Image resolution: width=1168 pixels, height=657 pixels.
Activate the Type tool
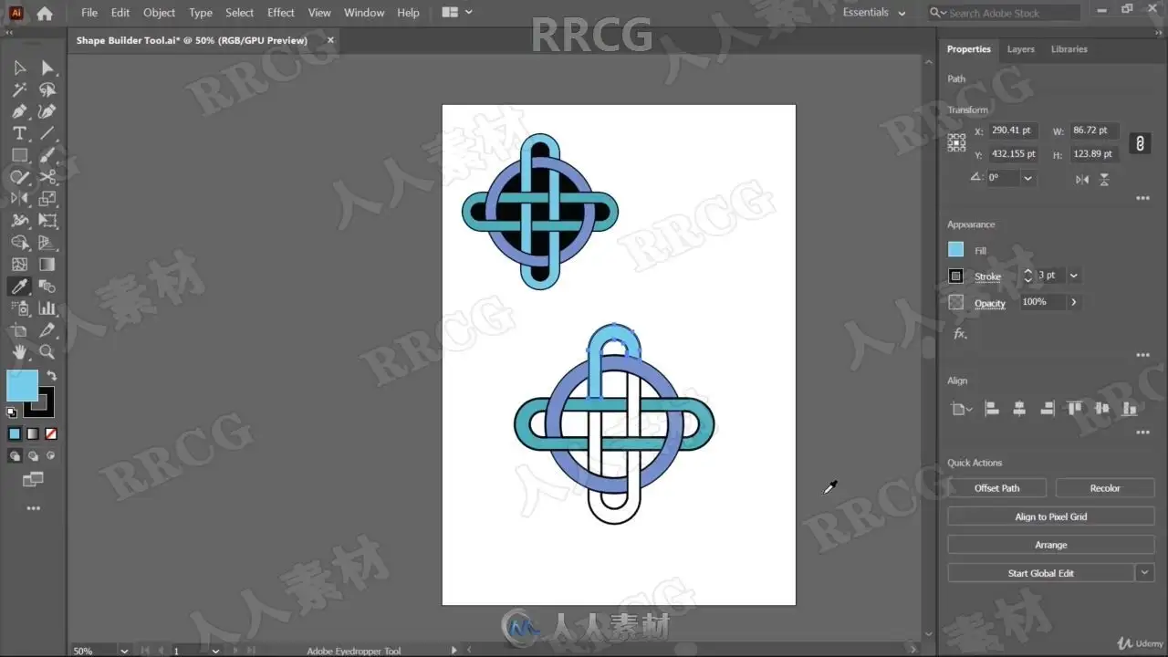click(19, 133)
